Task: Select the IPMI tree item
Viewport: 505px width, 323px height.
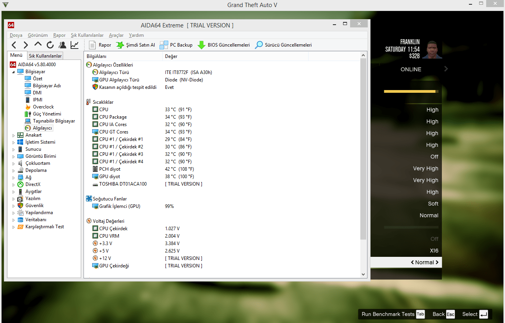Action: coord(38,100)
